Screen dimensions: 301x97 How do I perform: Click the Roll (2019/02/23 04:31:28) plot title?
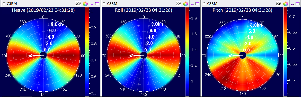click(144, 10)
